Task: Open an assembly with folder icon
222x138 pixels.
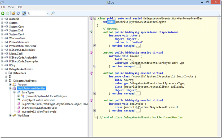Action: point(13,13)
